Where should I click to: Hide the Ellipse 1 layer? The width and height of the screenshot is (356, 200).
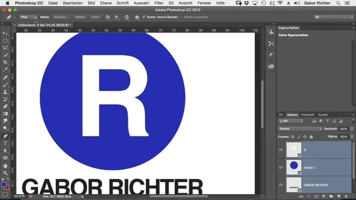(x=281, y=167)
